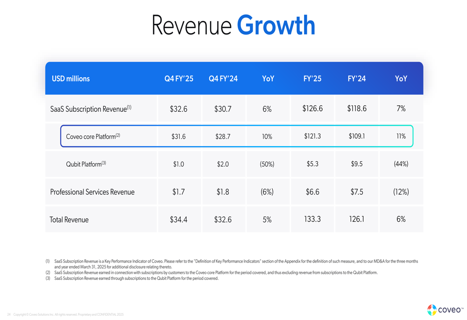Click the "$126.6" cell
This screenshot has height=320, width=467.
tap(312, 108)
